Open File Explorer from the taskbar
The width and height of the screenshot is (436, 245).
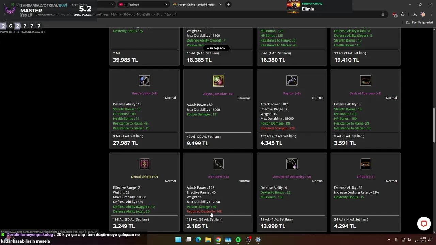208,240
